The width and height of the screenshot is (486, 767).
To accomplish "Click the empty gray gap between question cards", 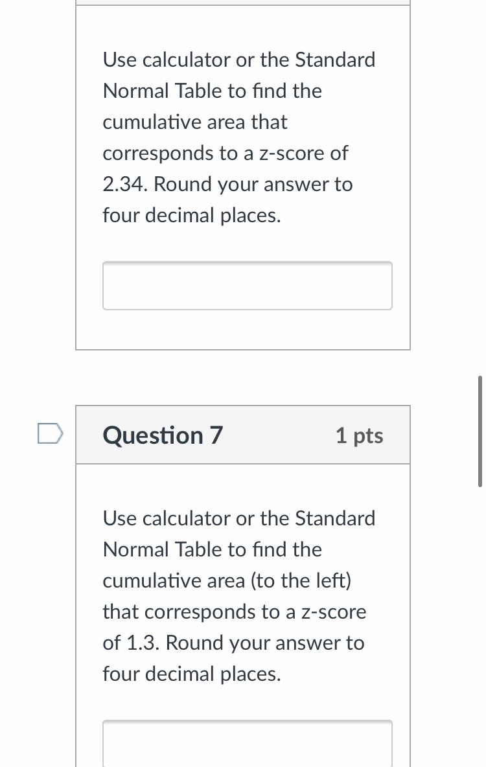I will click(x=243, y=378).
